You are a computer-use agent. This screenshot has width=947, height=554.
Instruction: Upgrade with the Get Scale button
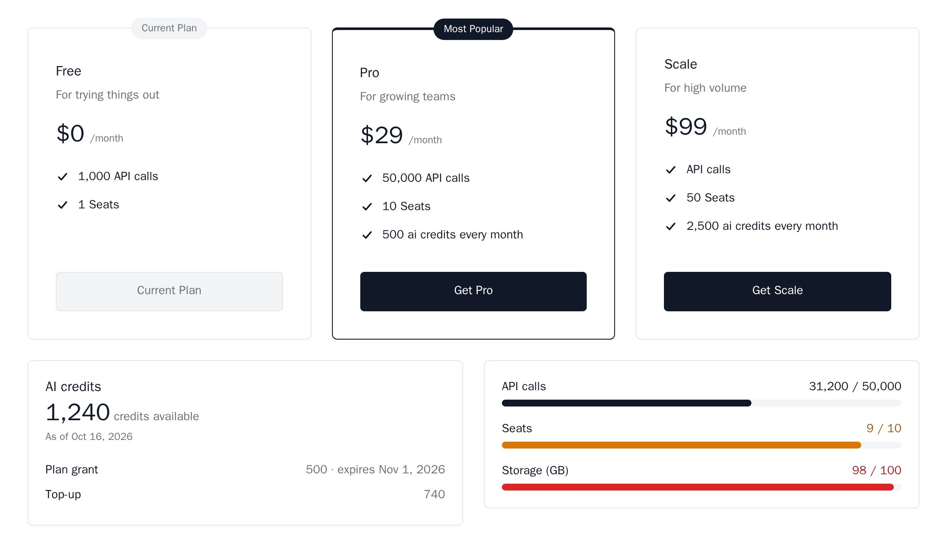click(x=777, y=291)
